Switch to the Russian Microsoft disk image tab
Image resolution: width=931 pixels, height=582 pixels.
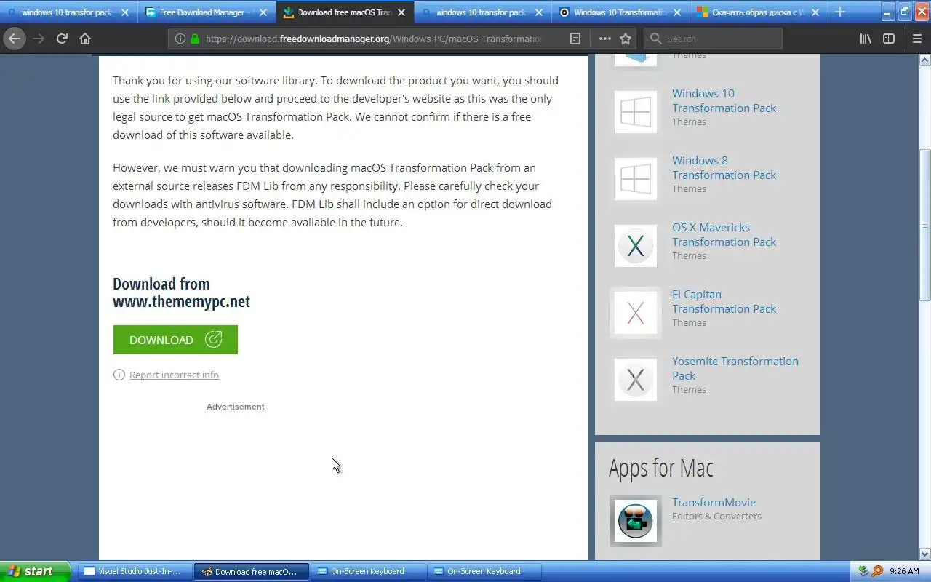coord(760,12)
